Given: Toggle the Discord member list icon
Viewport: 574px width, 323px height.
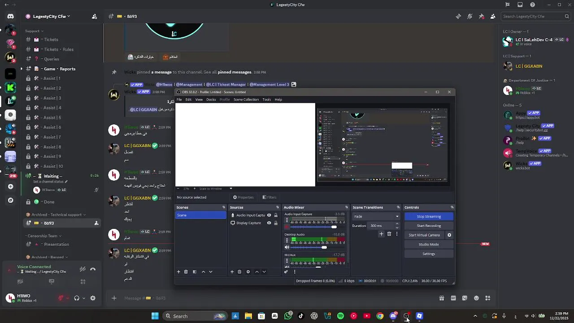Looking at the screenshot, I should [493, 17].
